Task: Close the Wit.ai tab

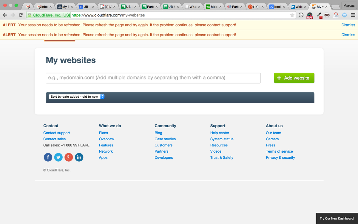Action: (x=199, y=7)
